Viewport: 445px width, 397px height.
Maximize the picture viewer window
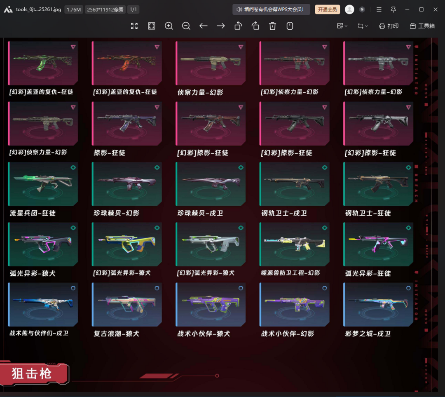422,9
